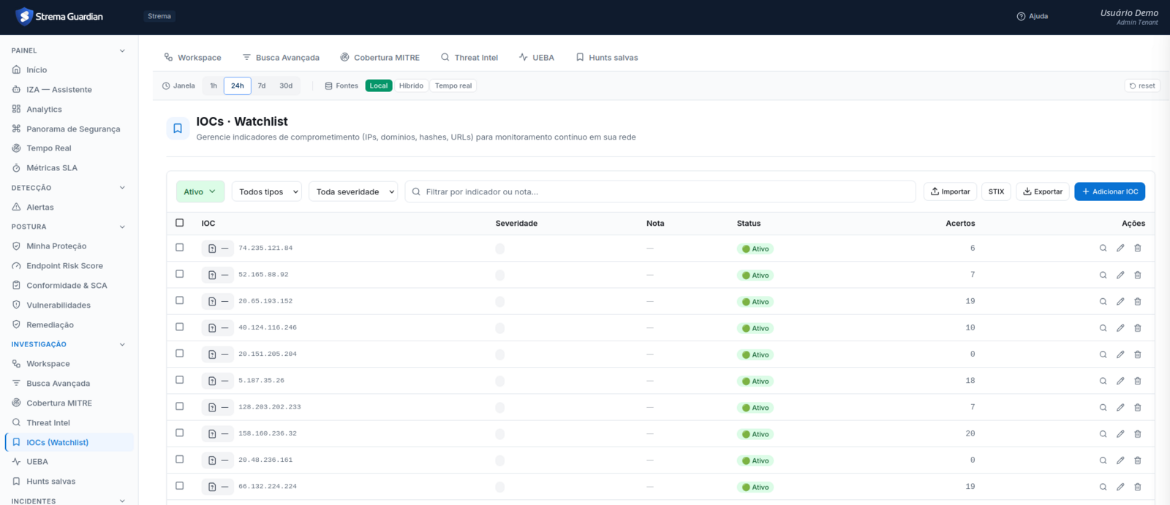Viewport: 1170px width, 505px height.
Task: Check the box for IOC 128.203.202.233
Action: [x=180, y=406]
